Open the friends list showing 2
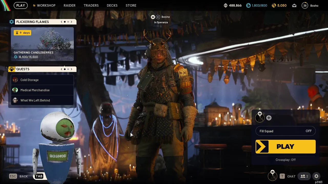 [304, 176]
